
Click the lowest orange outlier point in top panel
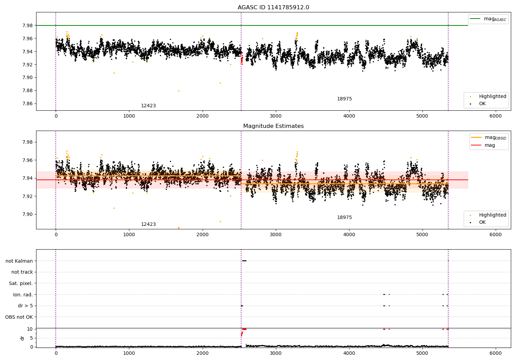click(179, 91)
